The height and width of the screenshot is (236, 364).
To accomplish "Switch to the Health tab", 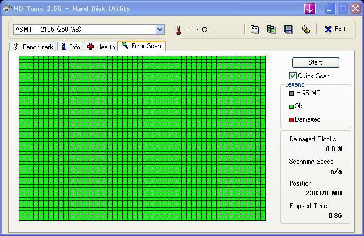I will point(101,47).
